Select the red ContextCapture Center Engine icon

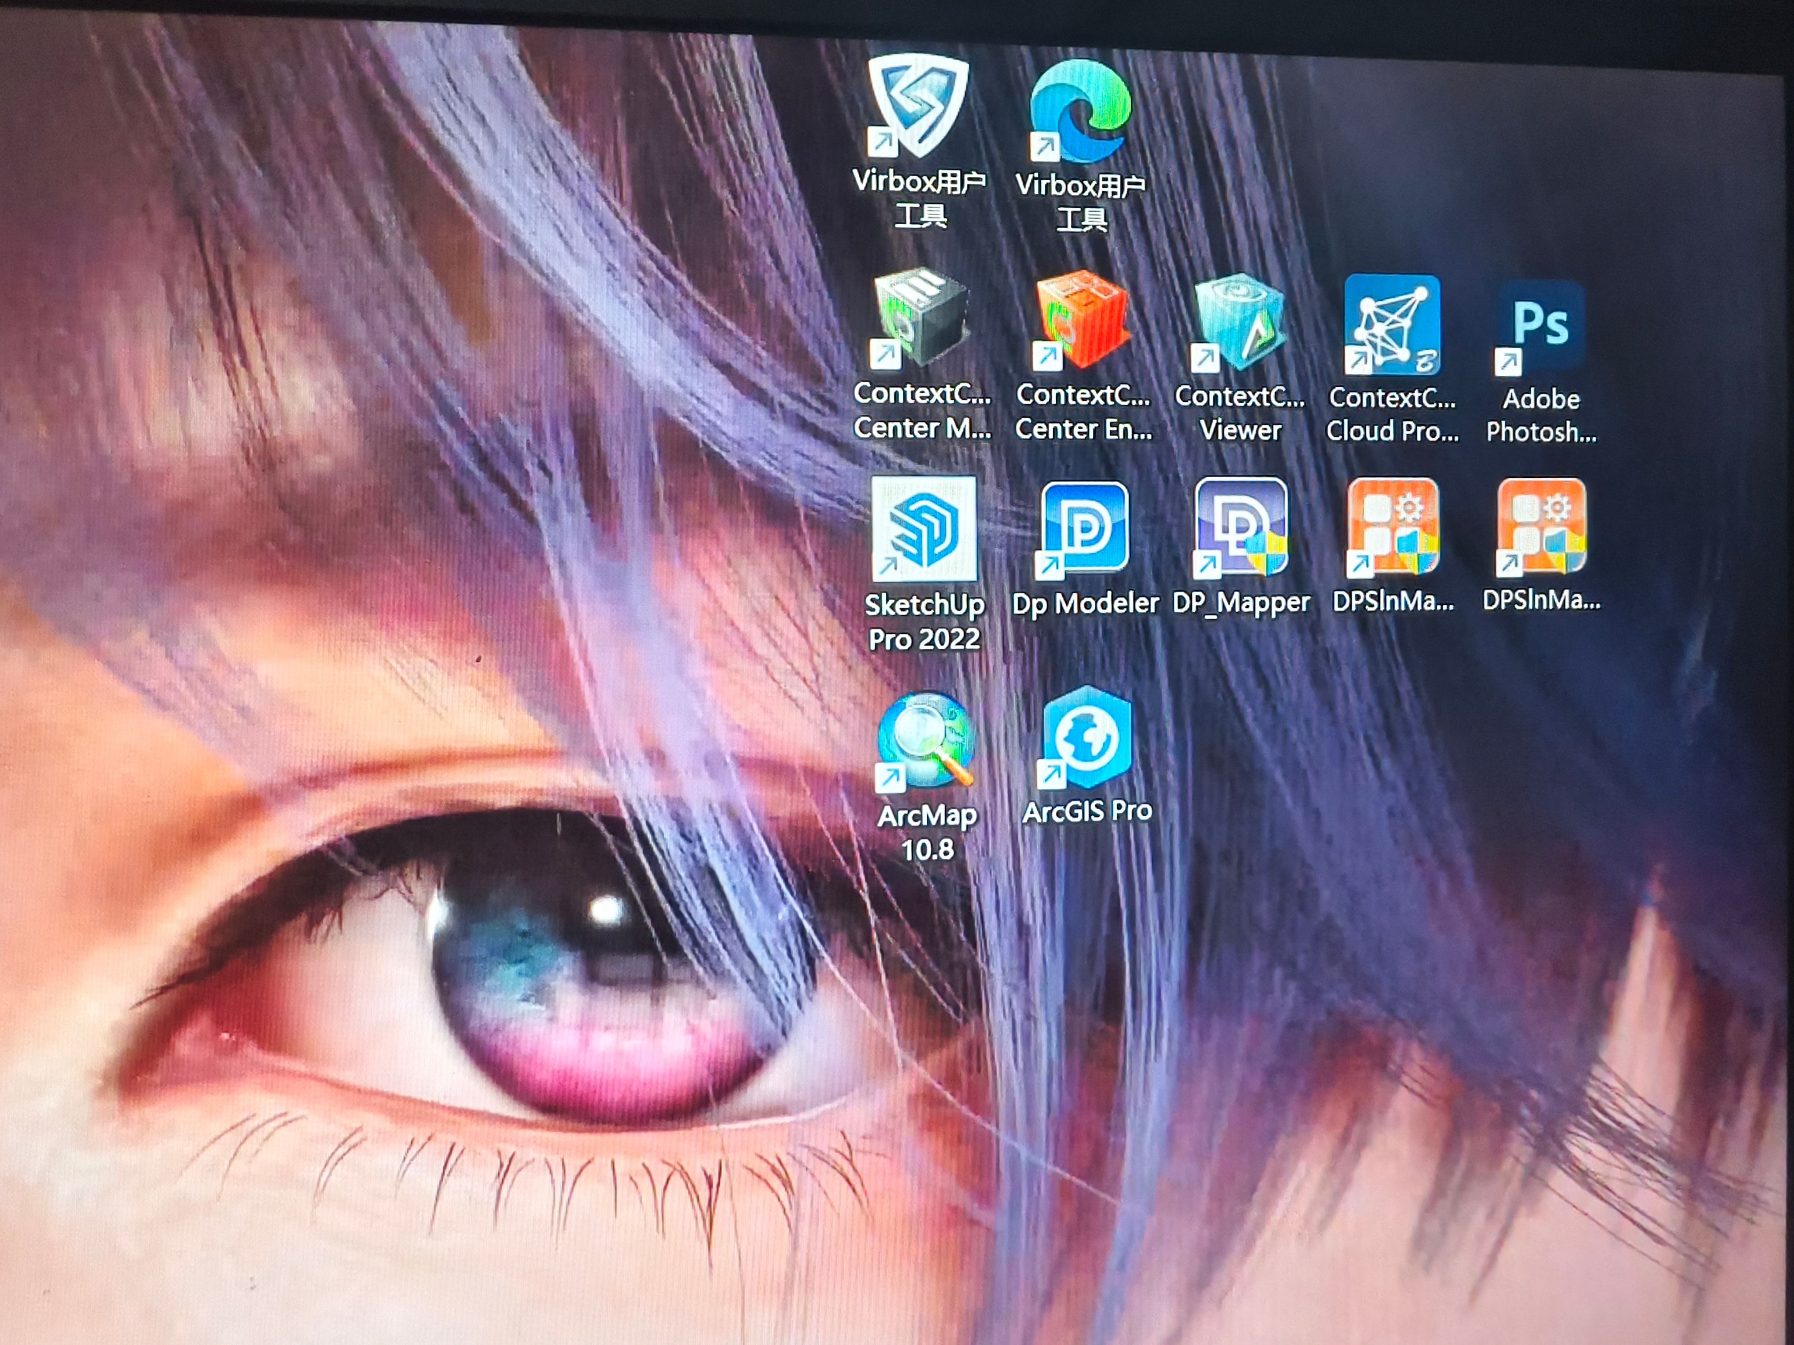(x=1082, y=320)
